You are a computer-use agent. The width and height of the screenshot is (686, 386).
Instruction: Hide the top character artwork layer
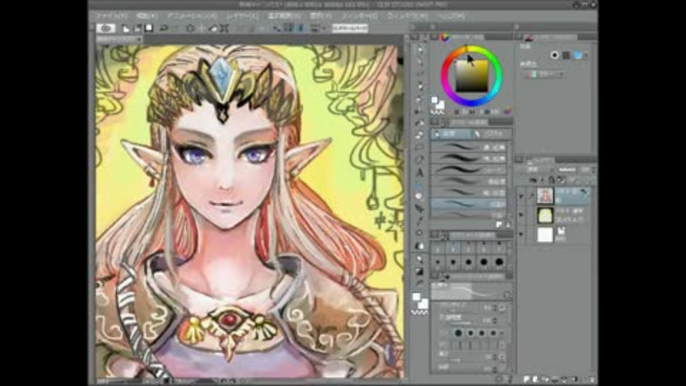pos(521,196)
